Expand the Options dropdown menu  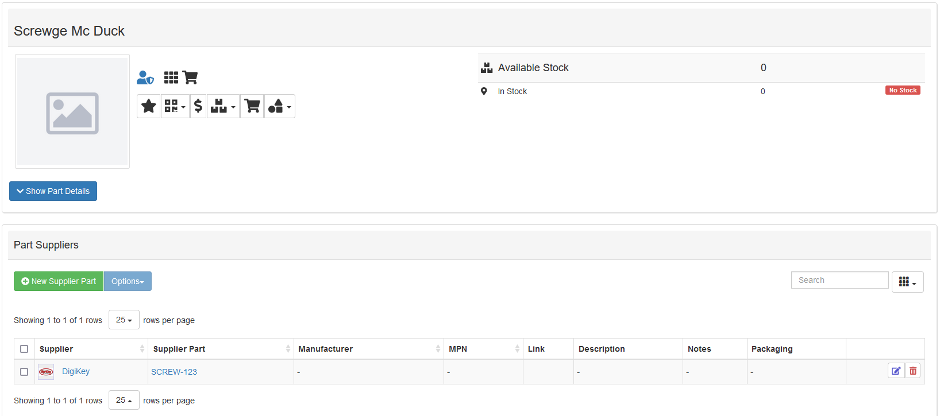(x=128, y=281)
